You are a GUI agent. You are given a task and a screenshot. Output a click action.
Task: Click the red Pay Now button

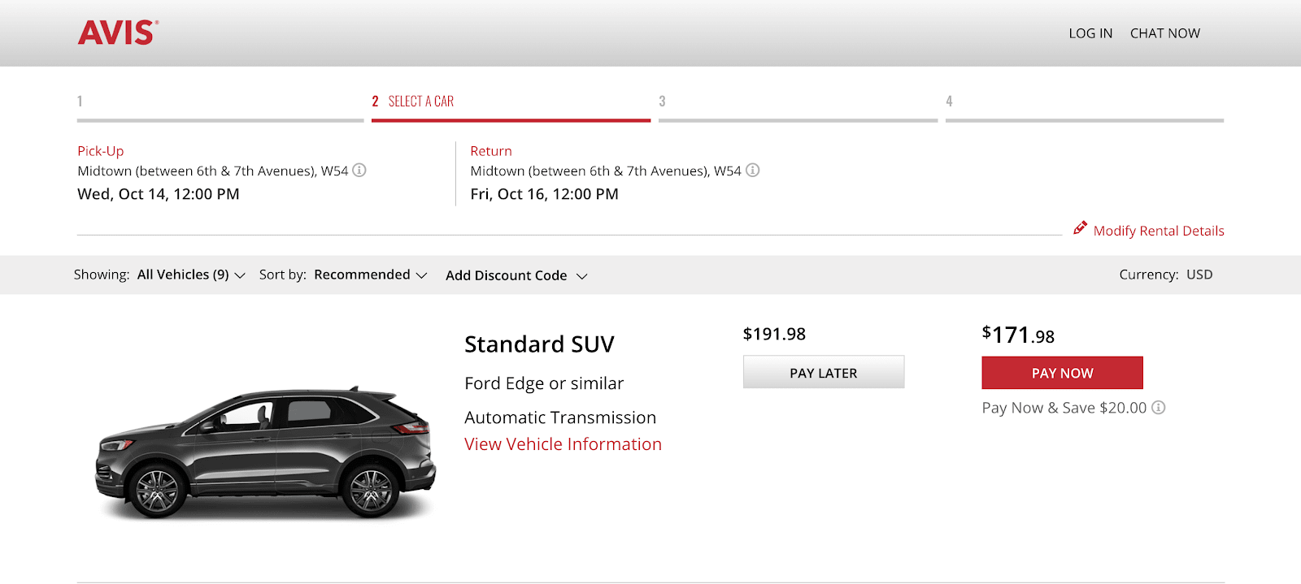(x=1062, y=373)
